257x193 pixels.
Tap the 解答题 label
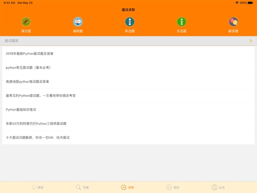tap(233, 31)
